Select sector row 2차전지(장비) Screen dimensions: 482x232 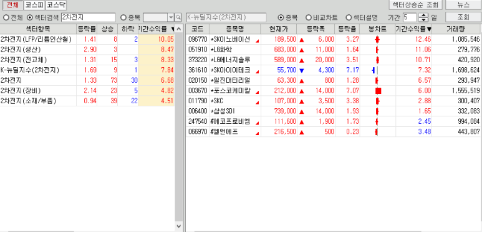(87, 91)
